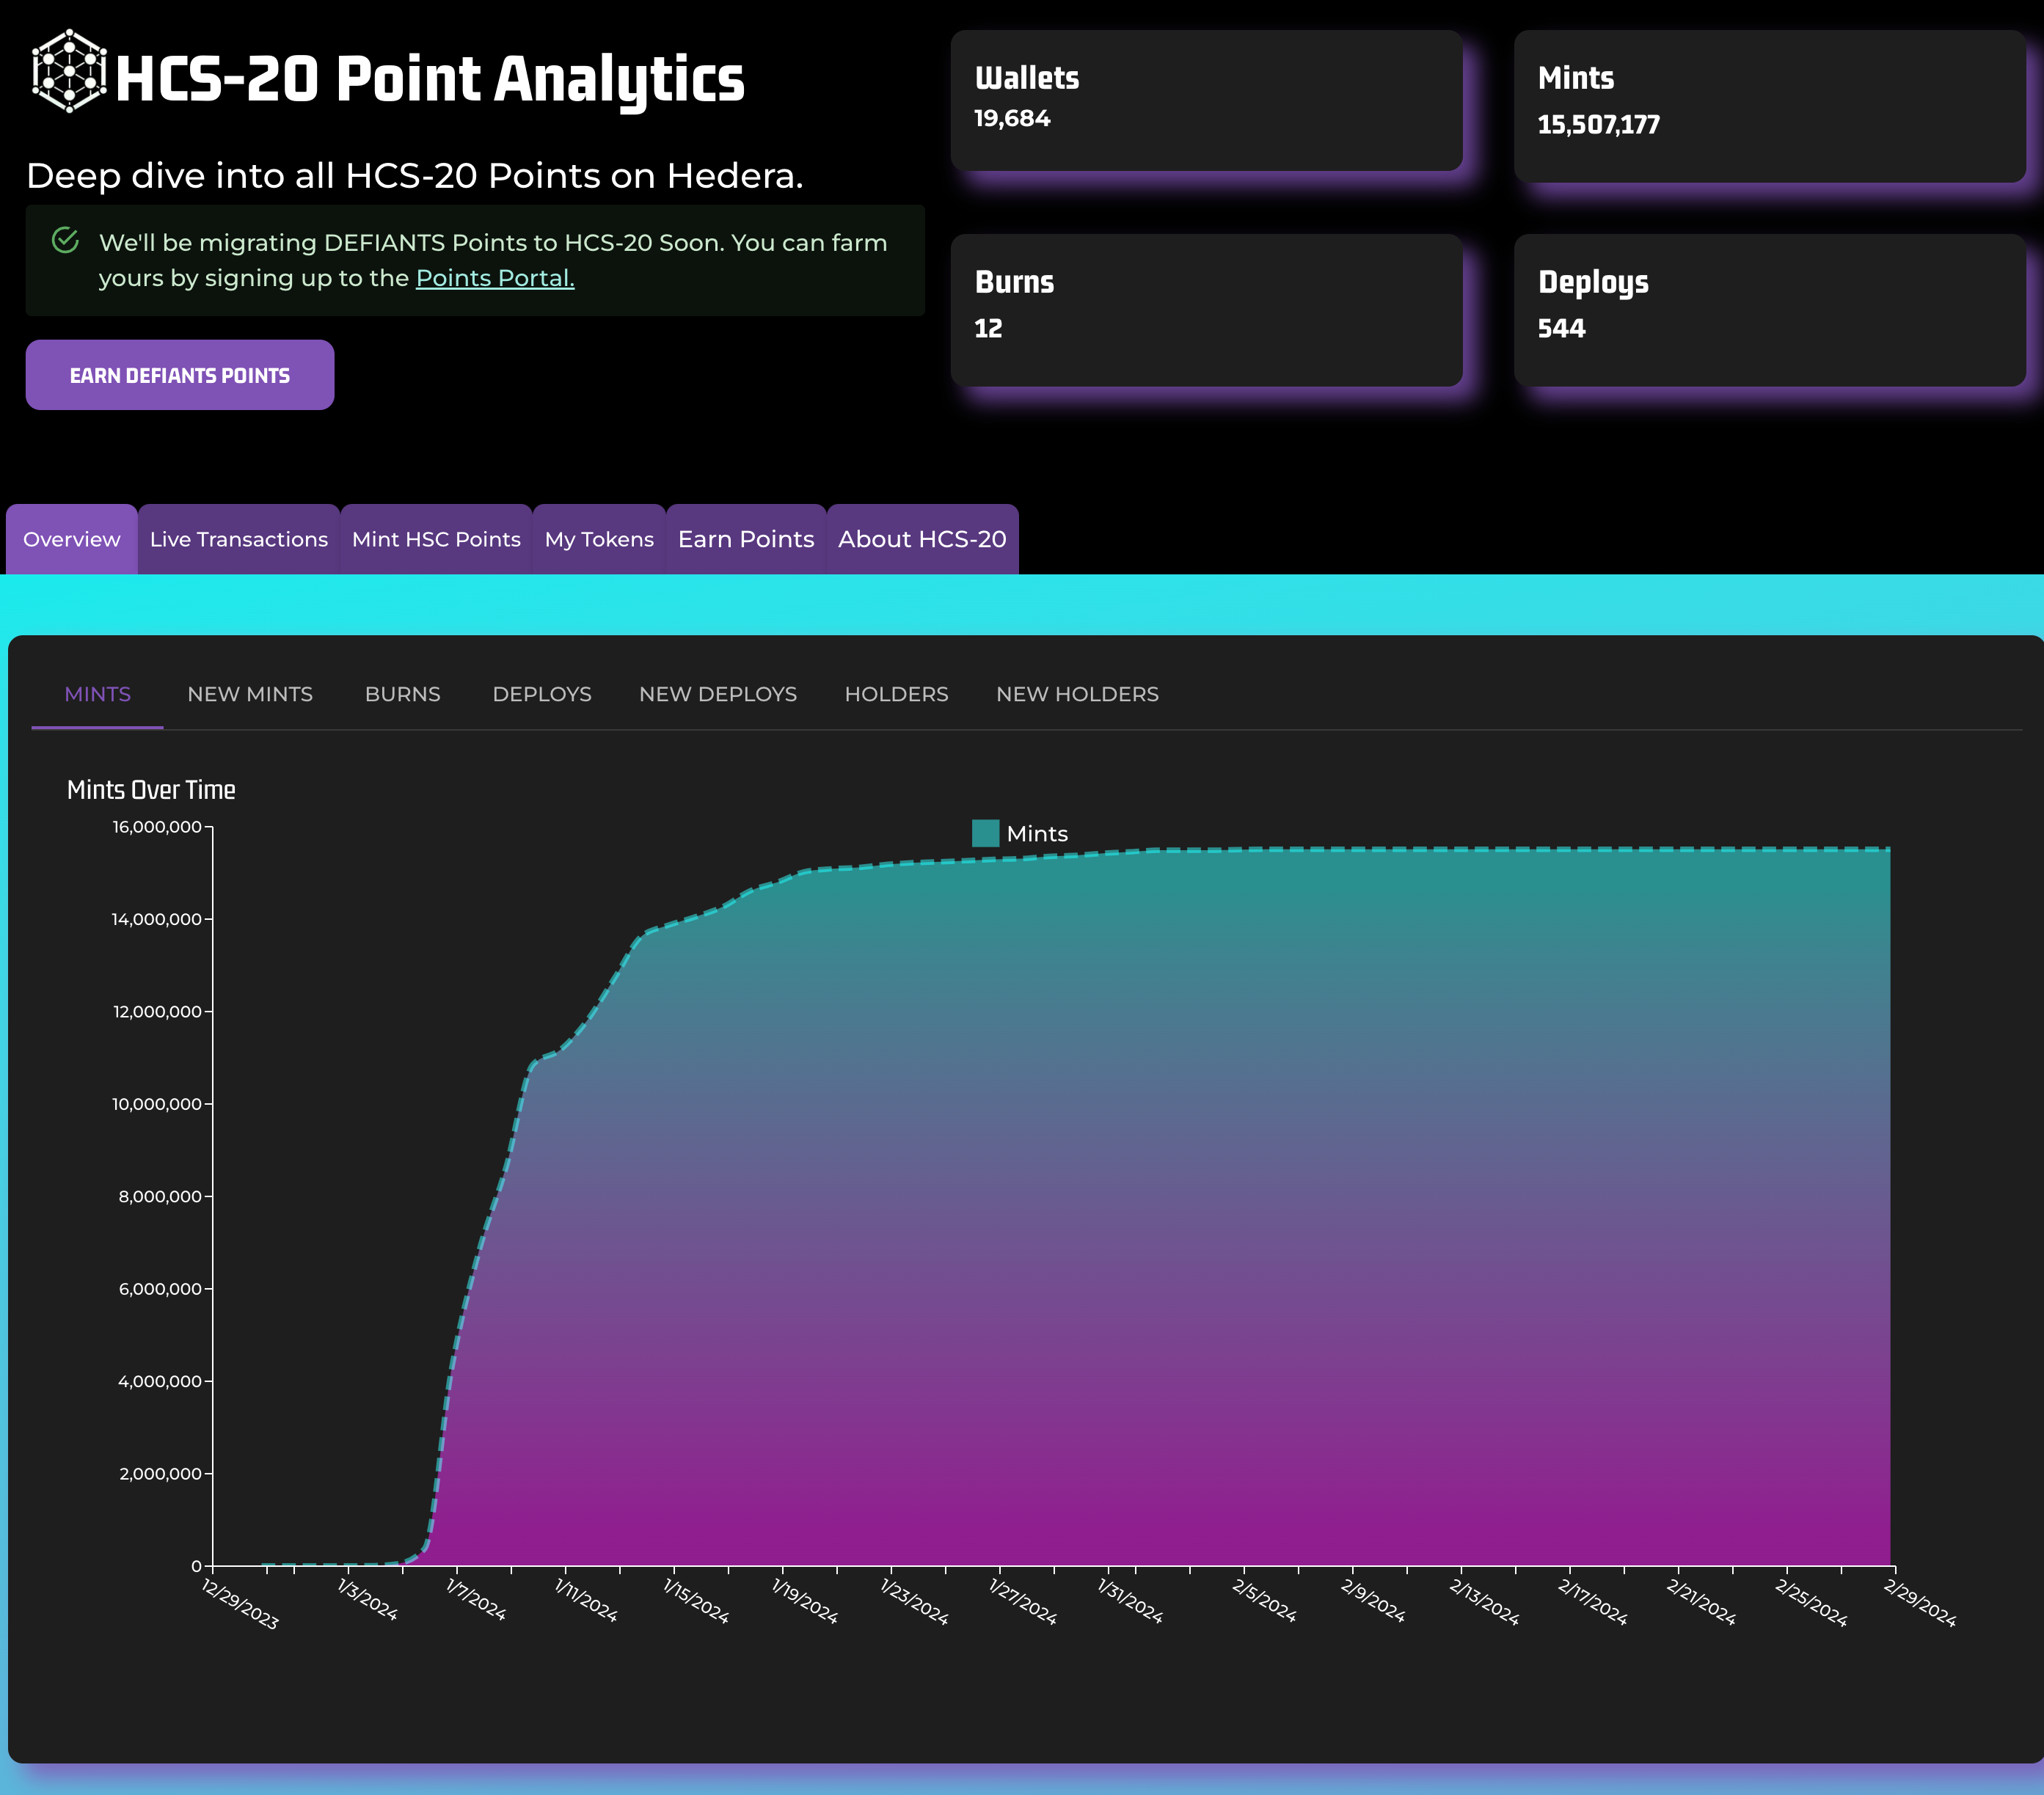Viewport: 2044px width, 1795px height.
Task: Open the Mint HSC Points tab
Action: 435,539
